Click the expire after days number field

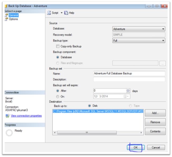click(110, 91)
